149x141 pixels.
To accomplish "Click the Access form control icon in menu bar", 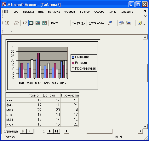I will (x=6, y=11).
